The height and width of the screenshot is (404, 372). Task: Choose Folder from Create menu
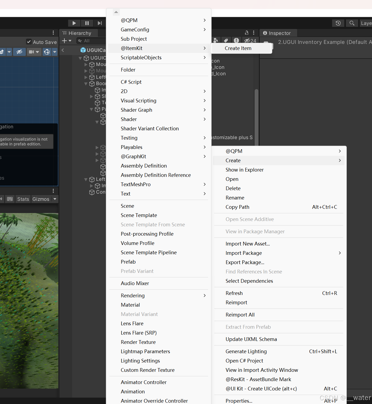coord(159,70)
